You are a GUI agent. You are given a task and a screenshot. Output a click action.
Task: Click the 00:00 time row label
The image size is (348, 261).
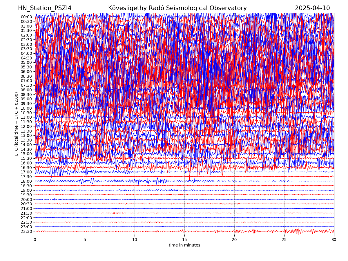tap(26, 17)
